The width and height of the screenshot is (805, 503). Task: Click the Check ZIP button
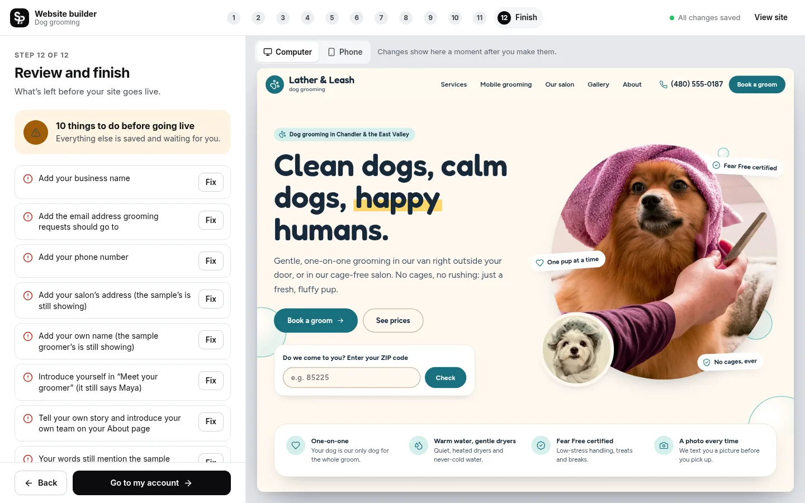point(446,378)
